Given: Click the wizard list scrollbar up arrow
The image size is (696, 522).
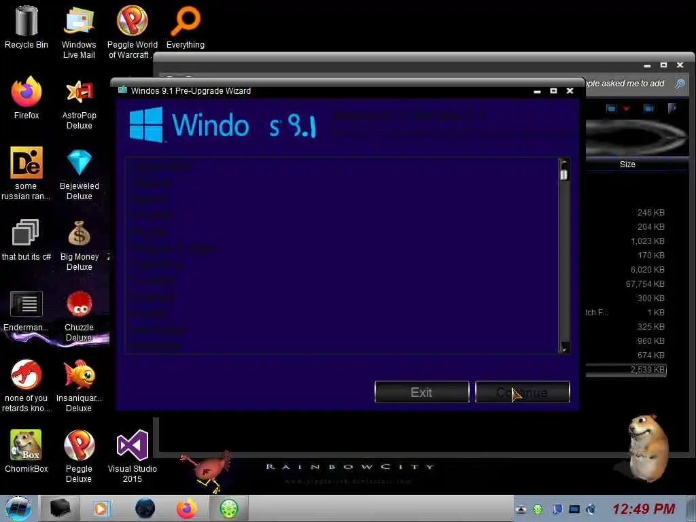Looking at the screenshot, I should pos(563,162).
